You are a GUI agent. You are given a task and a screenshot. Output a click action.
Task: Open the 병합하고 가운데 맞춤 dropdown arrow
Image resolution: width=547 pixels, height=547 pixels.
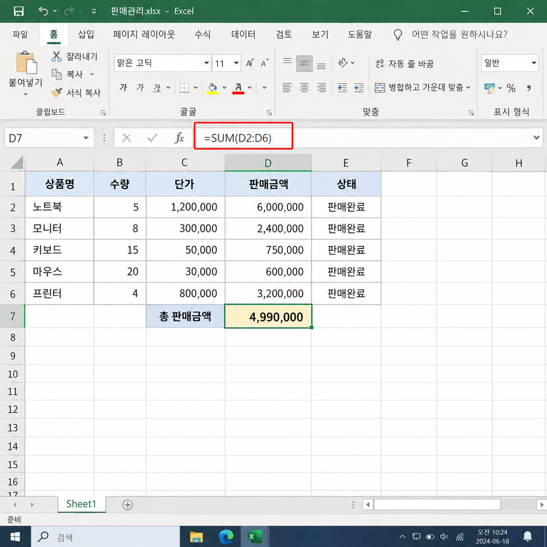pyautogui.click(x=468, y=87)
